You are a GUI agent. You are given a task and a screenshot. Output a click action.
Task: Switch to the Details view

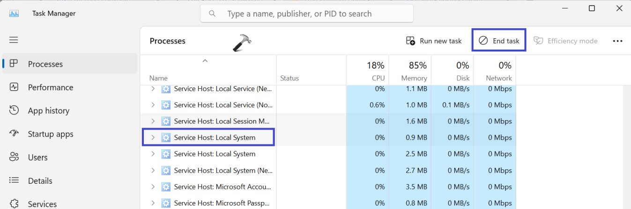coord(40,181)
